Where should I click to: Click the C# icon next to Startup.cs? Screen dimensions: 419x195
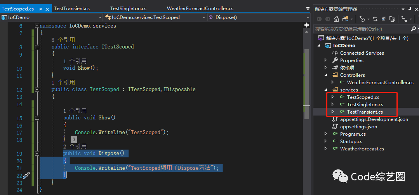pos(335,142)
